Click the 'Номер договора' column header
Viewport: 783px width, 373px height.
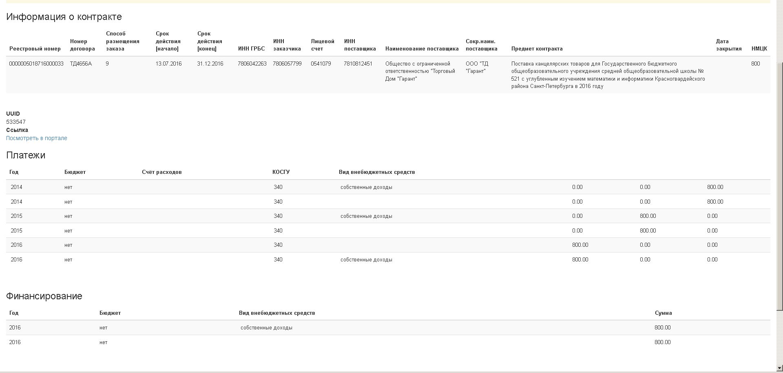pos(82,45)
